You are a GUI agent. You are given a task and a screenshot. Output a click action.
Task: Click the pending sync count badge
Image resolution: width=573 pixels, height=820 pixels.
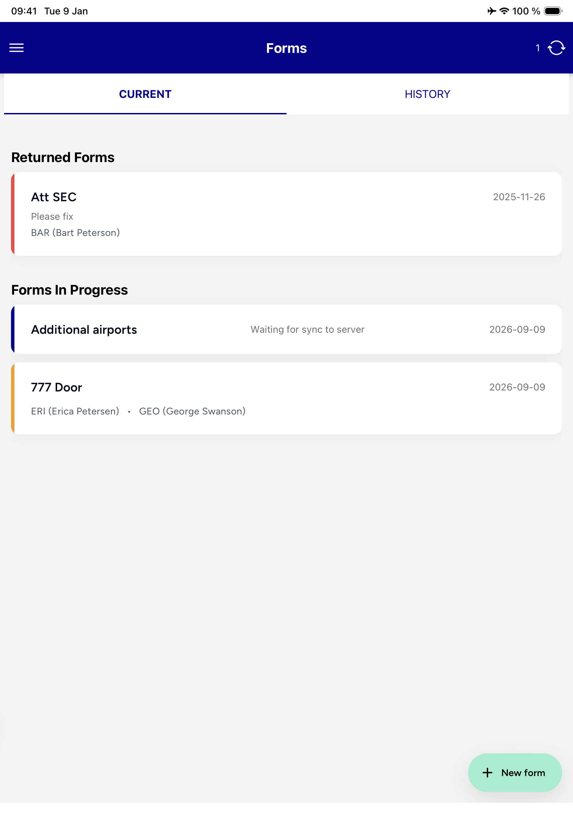(x=538, y=48)
